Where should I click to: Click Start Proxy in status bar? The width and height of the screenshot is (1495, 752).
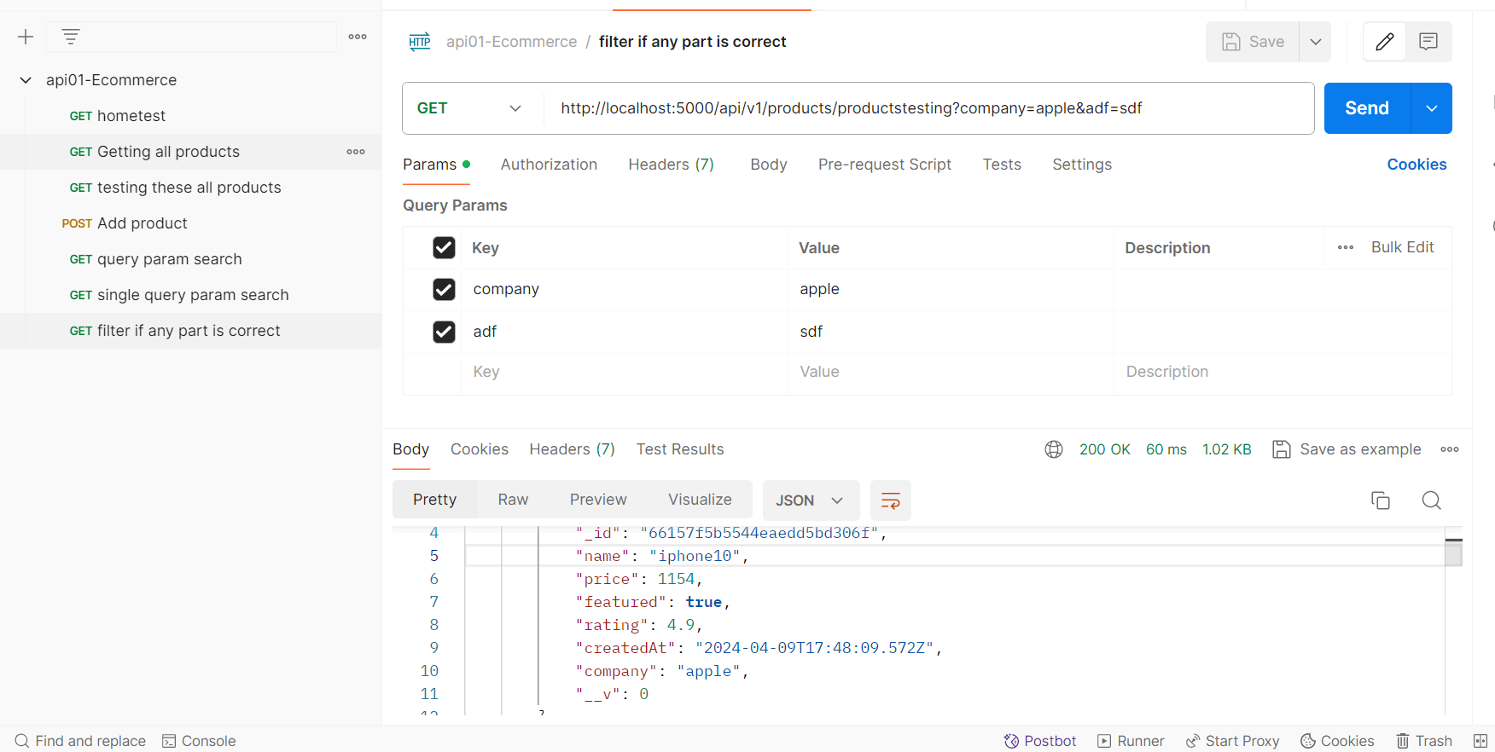[x=1232, y=741]
